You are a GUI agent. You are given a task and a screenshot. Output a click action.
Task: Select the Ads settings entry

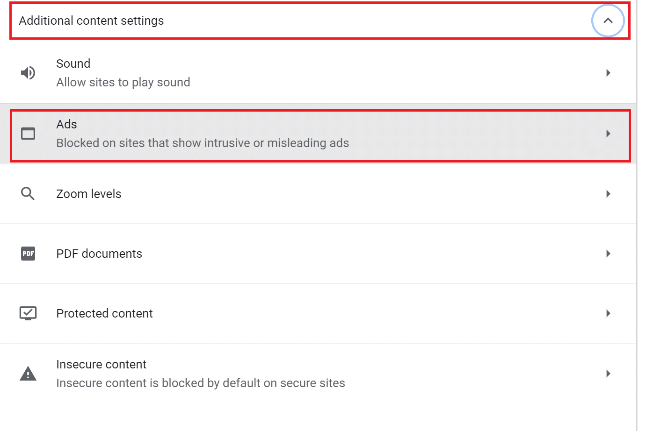point(202,134)
